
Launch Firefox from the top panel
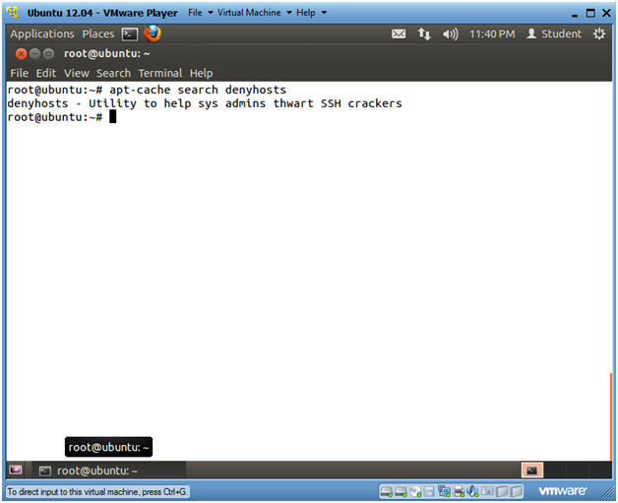[x=153, y=33]
